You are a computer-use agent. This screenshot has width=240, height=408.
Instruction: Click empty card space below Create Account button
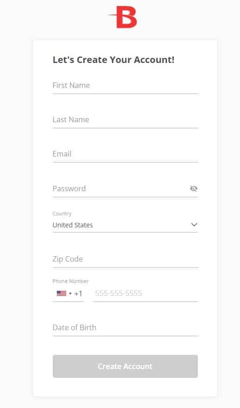click(125, 387)
